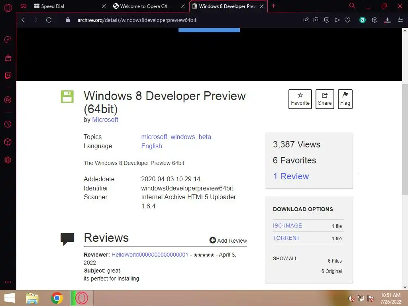The height and width of the screenshot is (306, 408).
Task: Take a snapshot with camera icon
Action: (316, 20)
